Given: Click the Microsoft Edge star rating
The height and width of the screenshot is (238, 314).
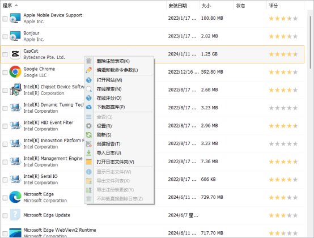Looking at the screenshot, I should point(283,198).
